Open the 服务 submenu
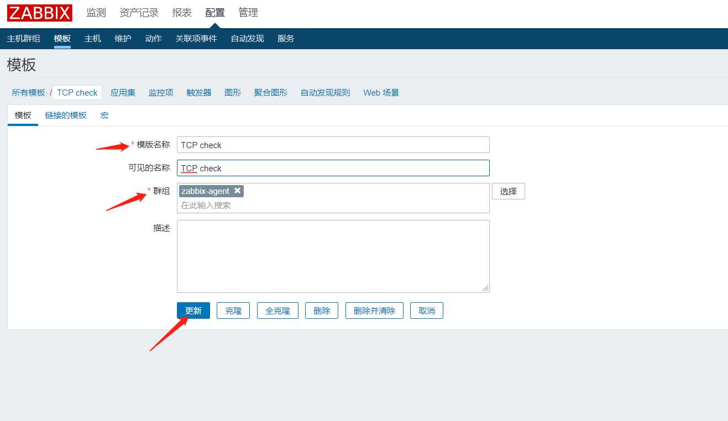Image resolution: width=728 pixels, height=421 pixels. [286, 39]
